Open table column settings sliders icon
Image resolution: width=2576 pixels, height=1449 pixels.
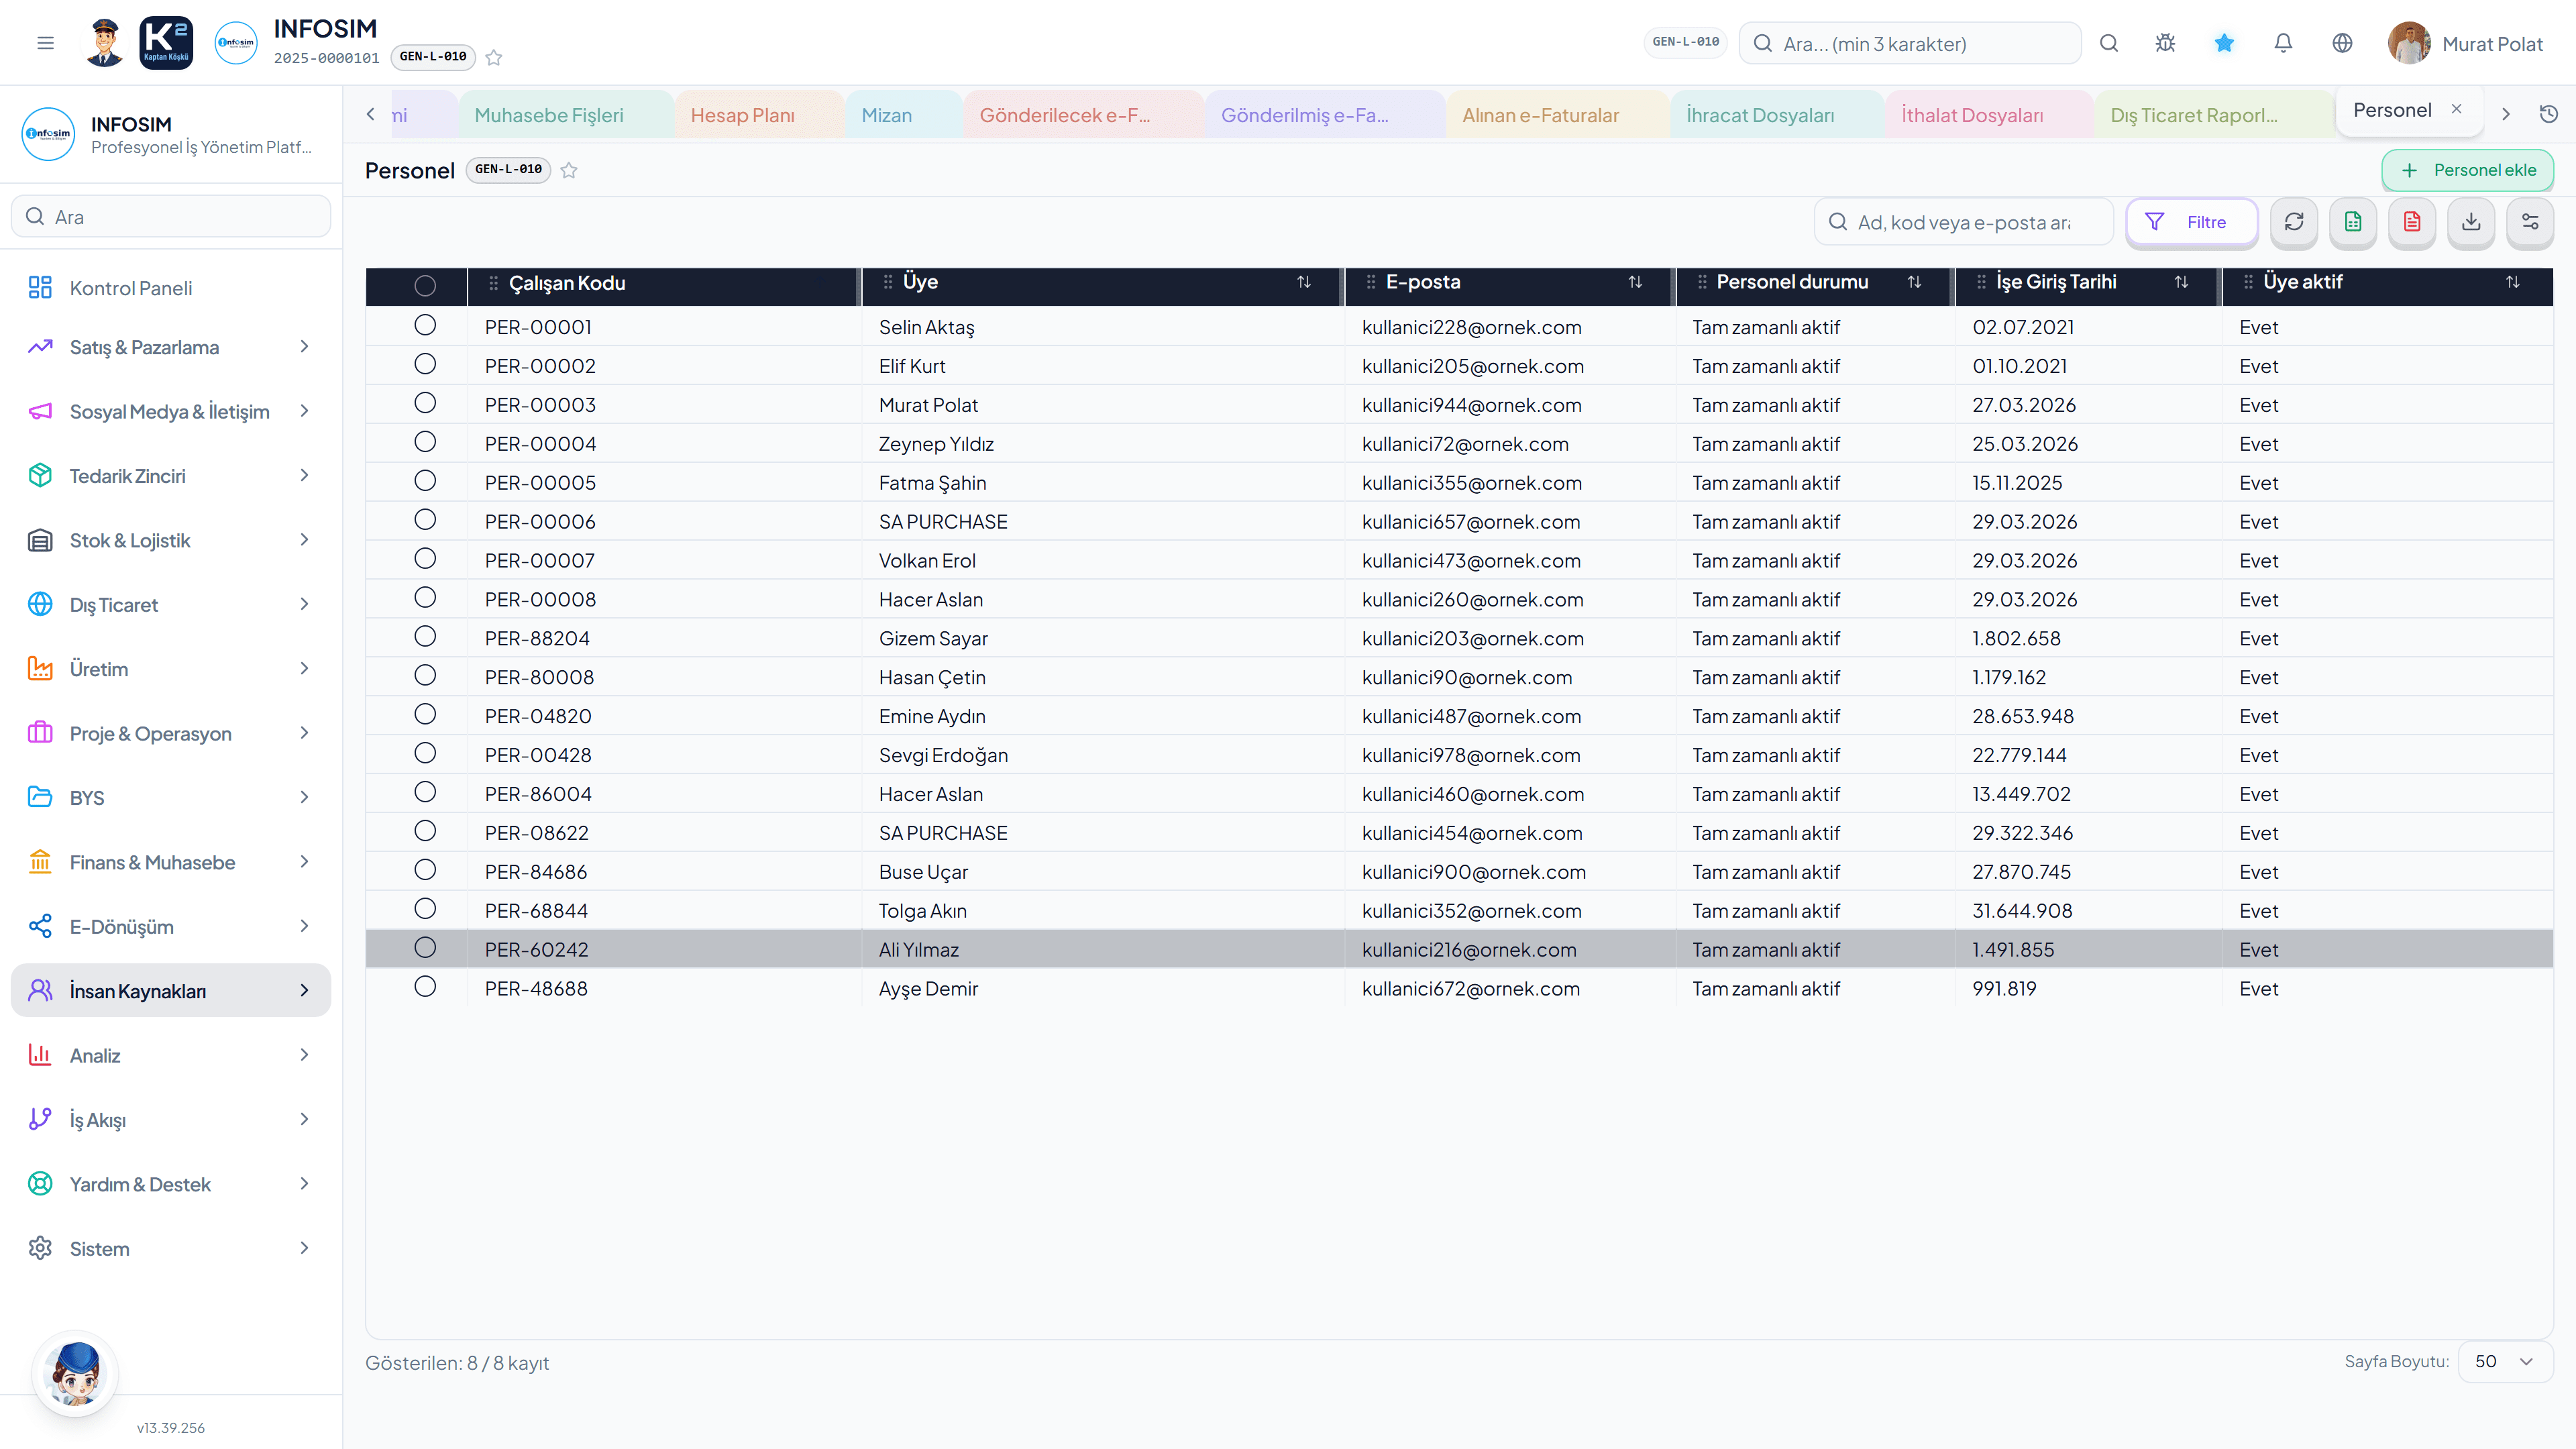(2530, 222)
